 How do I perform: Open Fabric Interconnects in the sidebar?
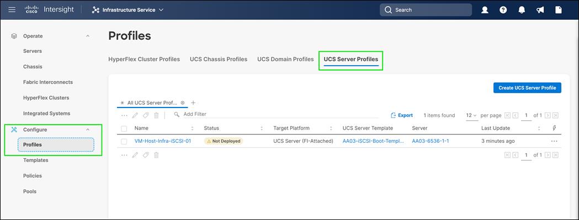click(48, 82)
